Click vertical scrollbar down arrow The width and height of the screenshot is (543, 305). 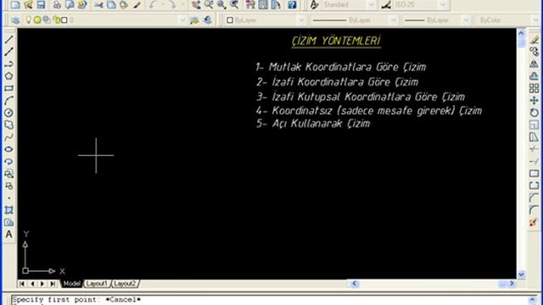(x=521, y=274)
